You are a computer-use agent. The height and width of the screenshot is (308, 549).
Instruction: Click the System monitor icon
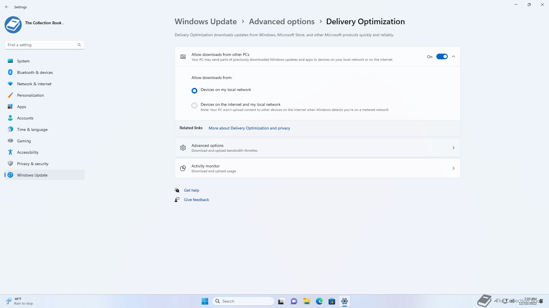pos(10,61)
